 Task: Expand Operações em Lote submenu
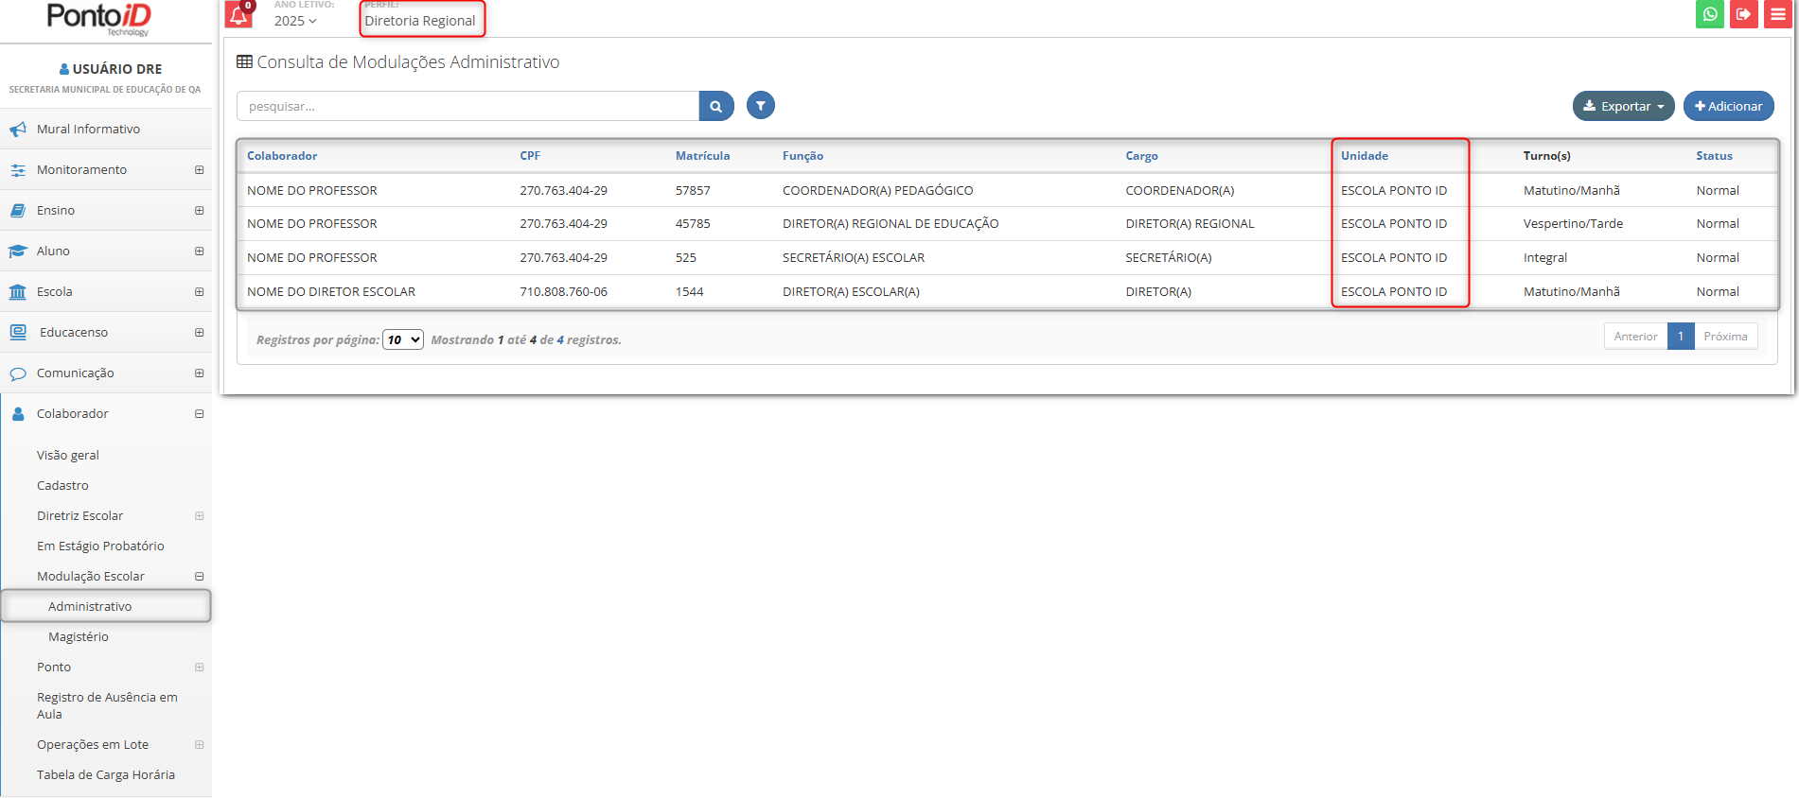coord(199,745)
